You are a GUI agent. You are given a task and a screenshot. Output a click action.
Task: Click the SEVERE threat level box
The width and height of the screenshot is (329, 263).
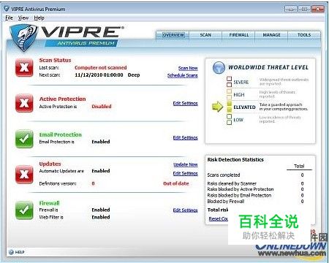[x=229, y=82]
